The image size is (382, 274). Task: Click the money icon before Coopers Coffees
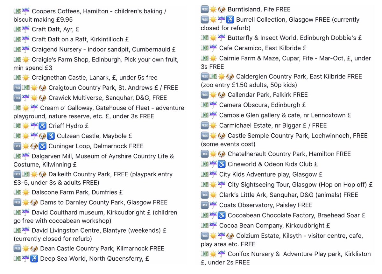click(x=17, y=11)
